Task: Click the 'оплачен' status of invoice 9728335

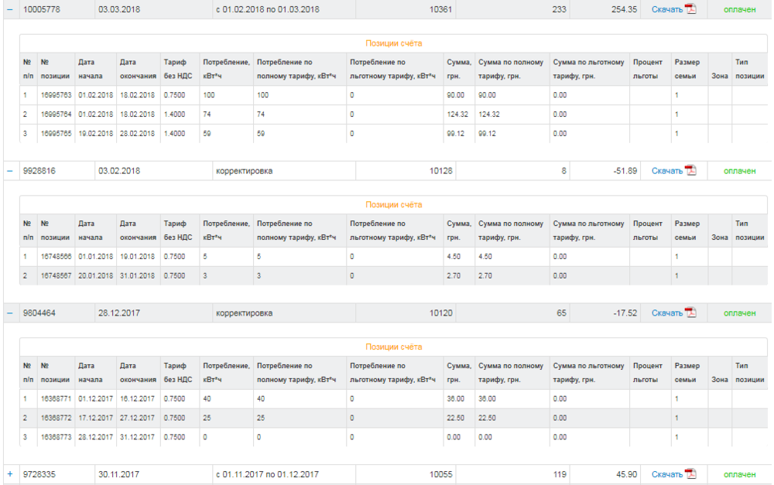Action: 739,474
